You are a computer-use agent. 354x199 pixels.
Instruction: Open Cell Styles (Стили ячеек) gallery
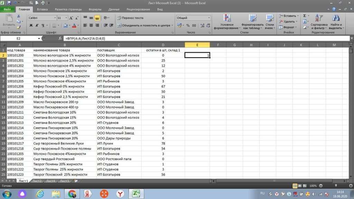pos(270,22)
